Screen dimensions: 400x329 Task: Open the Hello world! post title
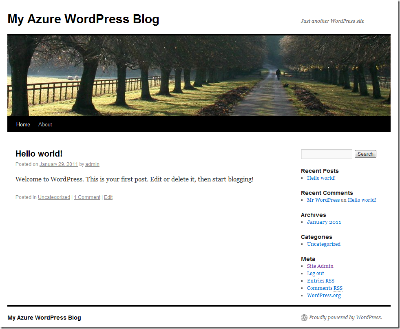39,154
